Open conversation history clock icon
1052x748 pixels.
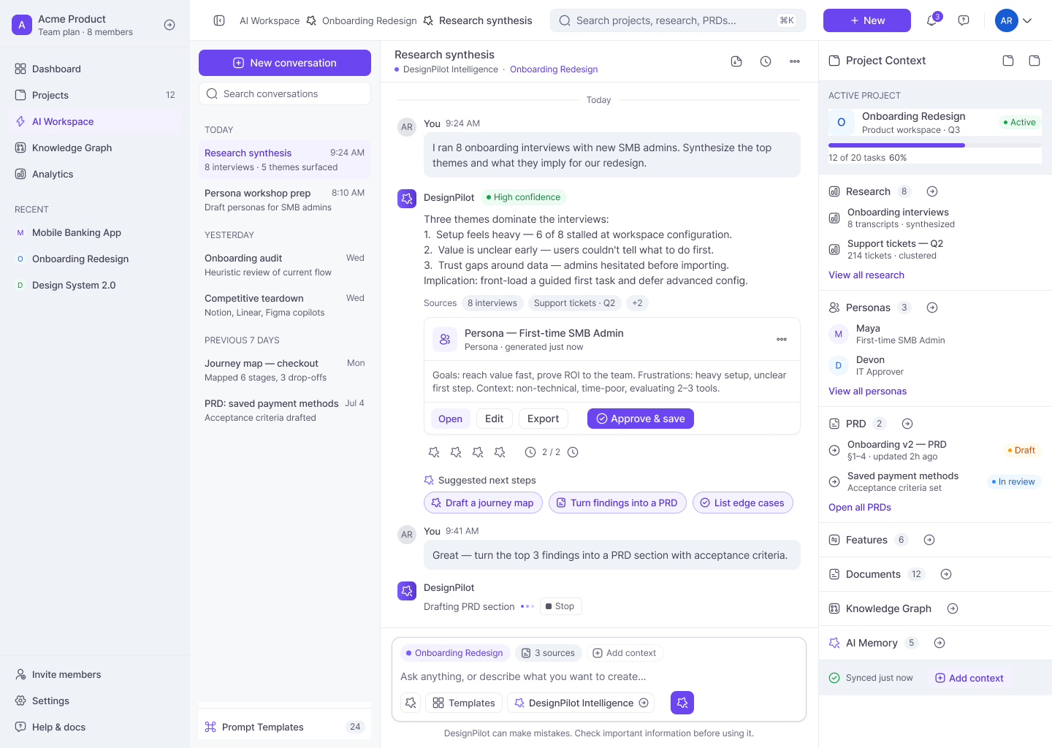click(x=766, y=61)
